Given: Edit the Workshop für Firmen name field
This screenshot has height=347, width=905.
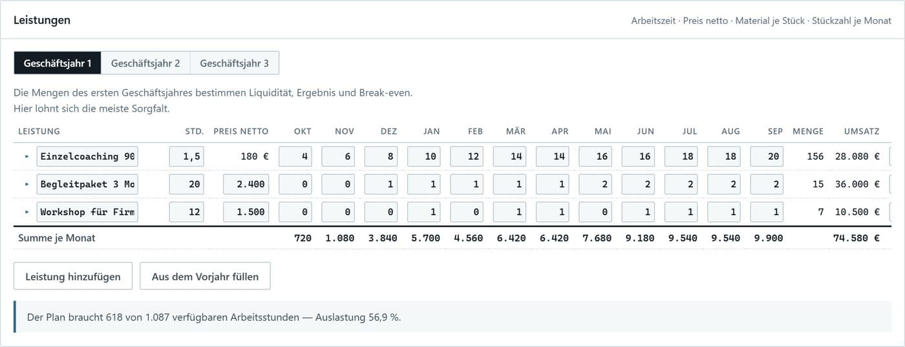Looking at the screenshot, I should click(87, 211).
